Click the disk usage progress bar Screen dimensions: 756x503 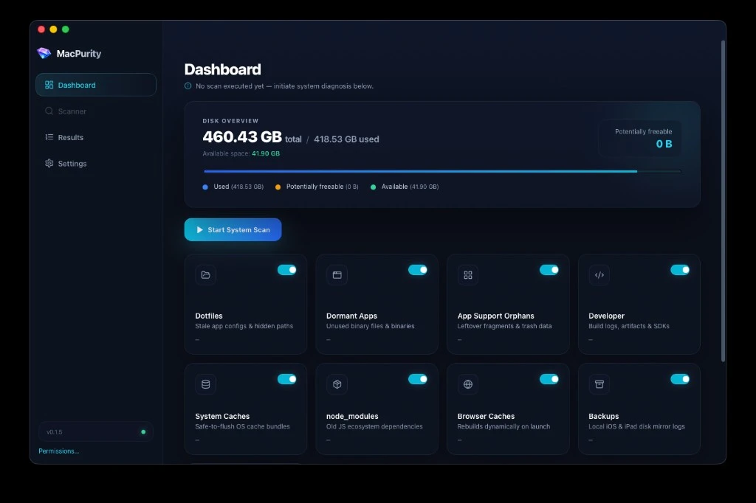442,171
